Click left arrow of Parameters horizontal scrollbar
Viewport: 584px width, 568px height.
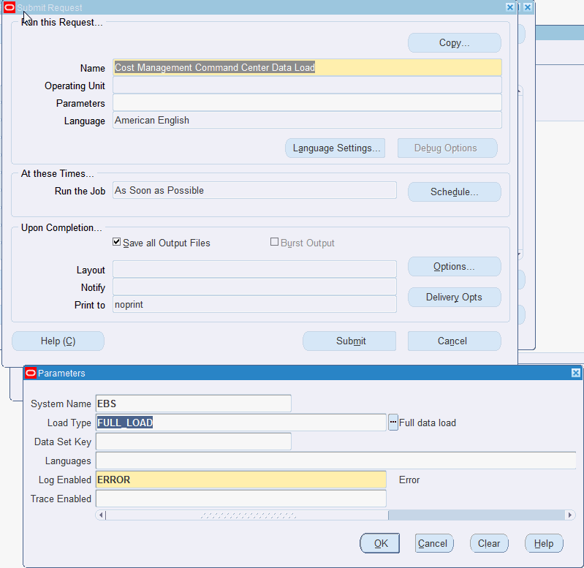[x=100, y=515]
